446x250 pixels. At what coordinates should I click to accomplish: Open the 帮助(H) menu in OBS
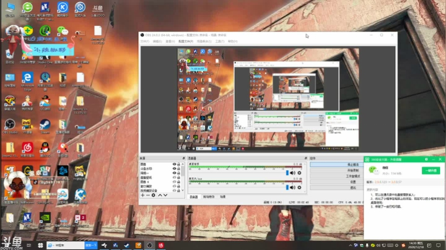pos(233,41)
